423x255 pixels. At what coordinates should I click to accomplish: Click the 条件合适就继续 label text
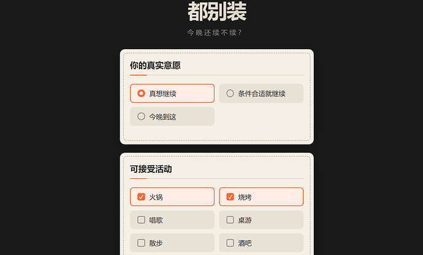coord(261,94)
